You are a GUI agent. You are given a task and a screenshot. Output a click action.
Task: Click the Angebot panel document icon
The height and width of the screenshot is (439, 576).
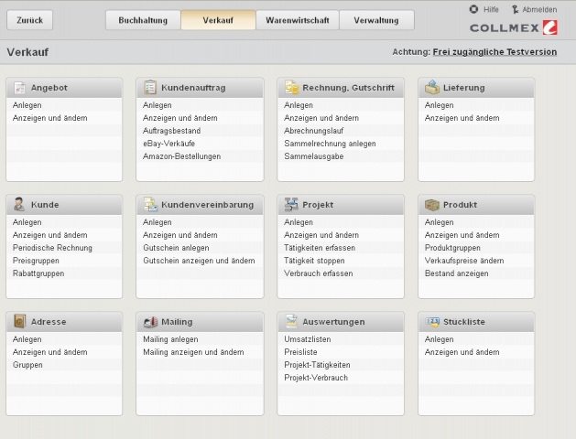click(19, 88)
